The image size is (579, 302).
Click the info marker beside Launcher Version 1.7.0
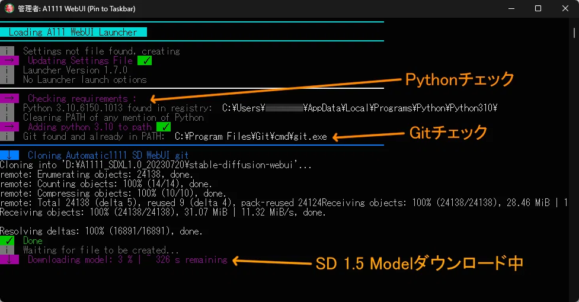click(x=7, y=70)
